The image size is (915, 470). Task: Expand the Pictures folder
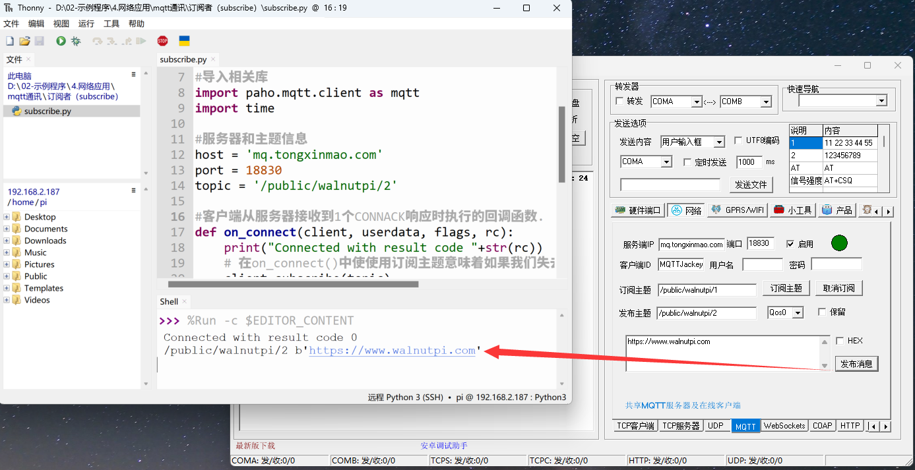coord(7,264)
